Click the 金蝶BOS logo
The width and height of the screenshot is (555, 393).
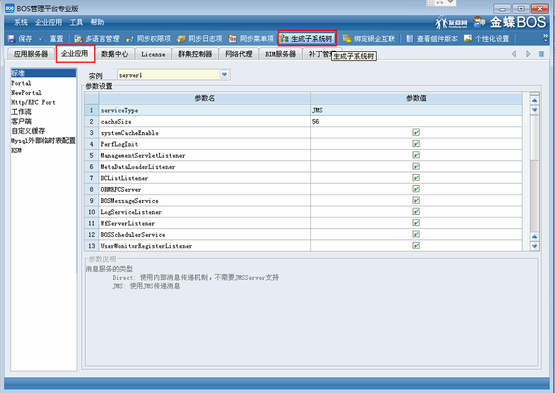518,22
